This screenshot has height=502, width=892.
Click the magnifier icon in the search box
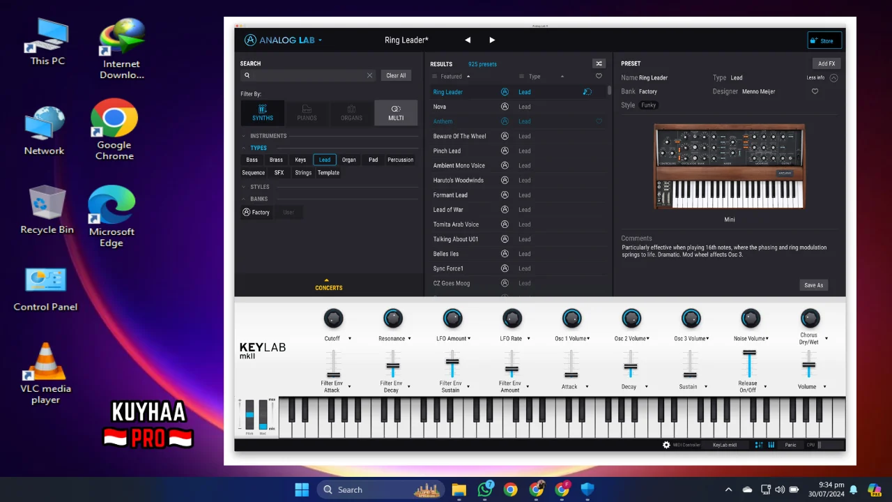click(247, 75)
